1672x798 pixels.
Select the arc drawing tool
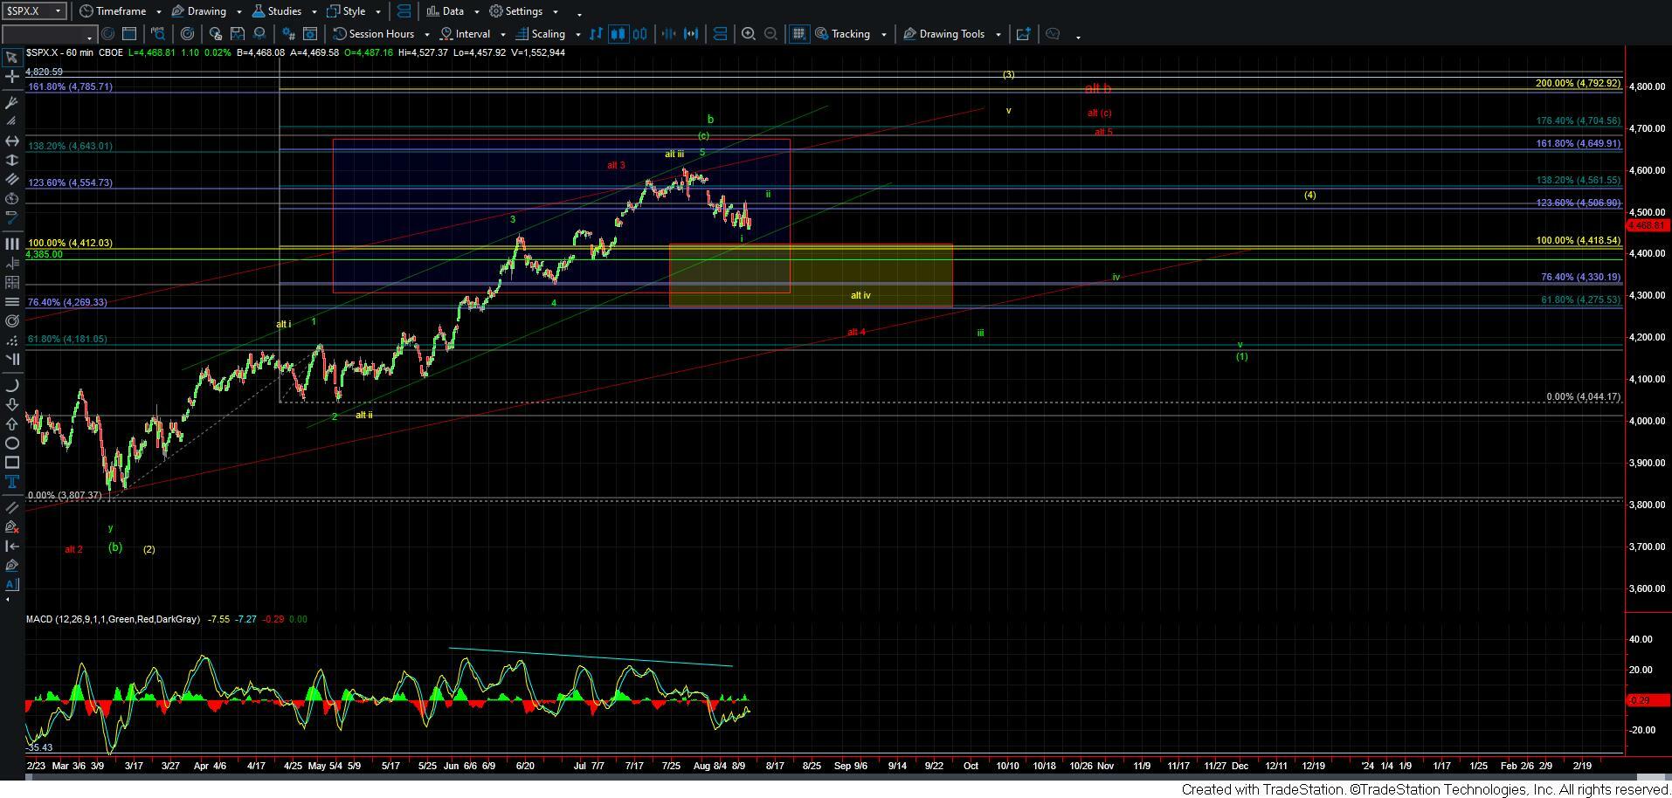coord(11,385)
